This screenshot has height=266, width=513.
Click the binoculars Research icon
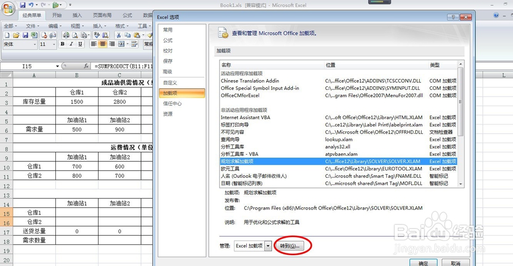tap(105, 35)
